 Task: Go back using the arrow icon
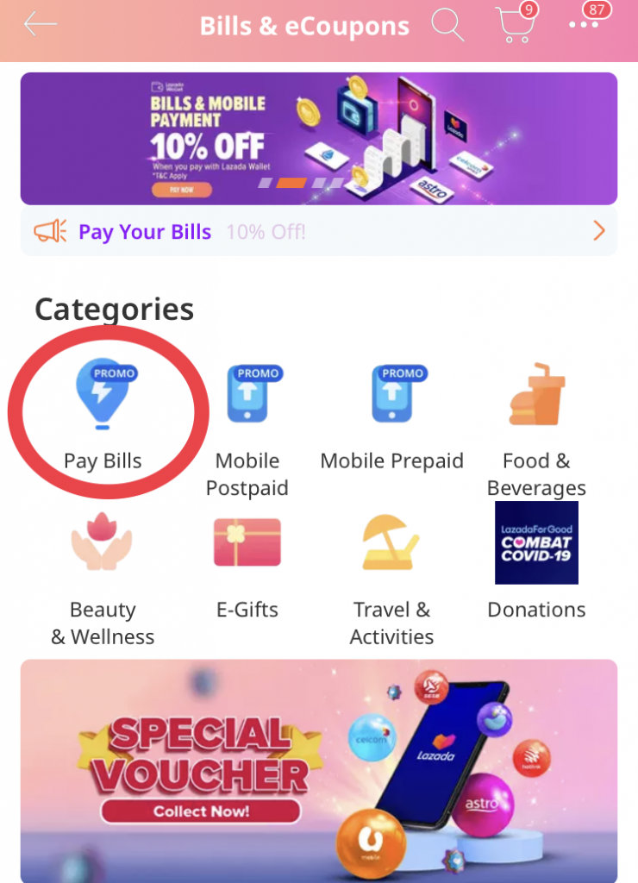40,24
